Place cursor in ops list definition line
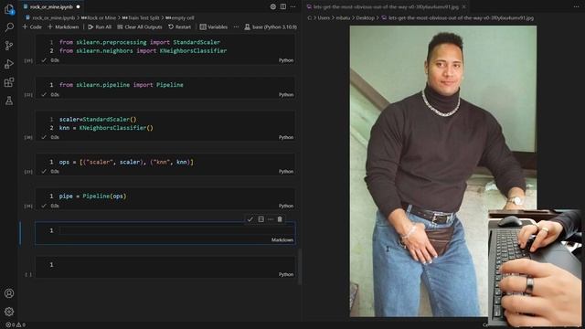The height and width of the screenshot is (329, 585). click(x=126, y=163)
